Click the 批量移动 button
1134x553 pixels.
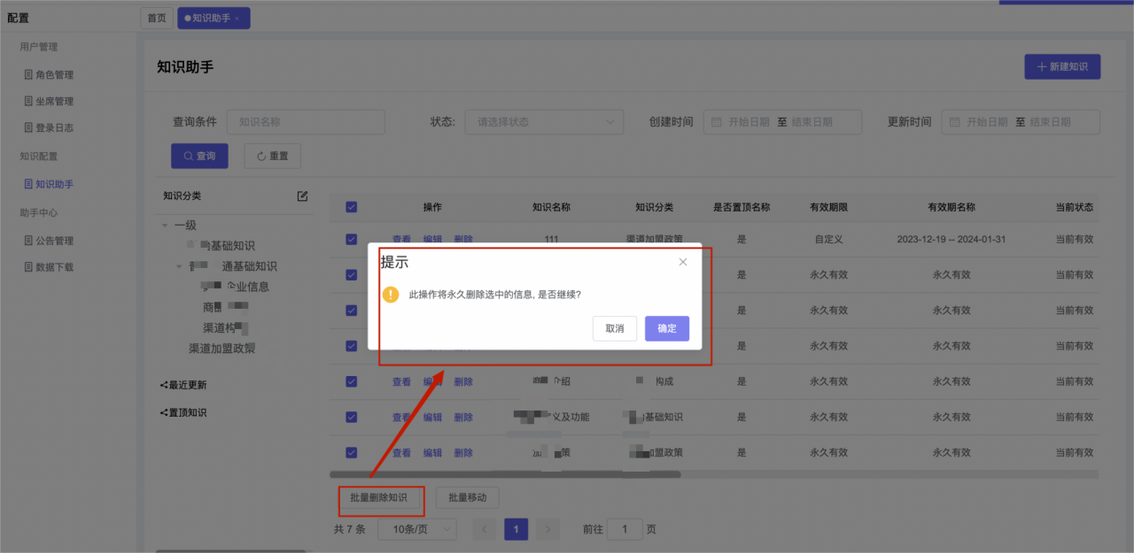pos(467,498)
